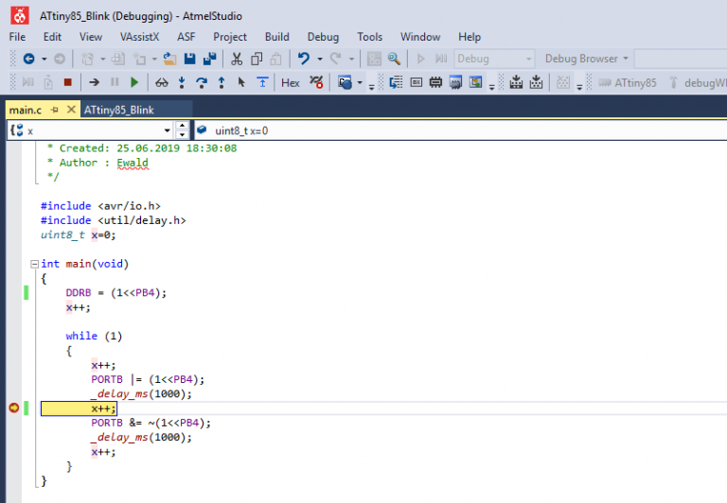Viewport: 727px width, 503px height.
Task: Click the Save floppy disk icon
Action: (x=189, y=59)
